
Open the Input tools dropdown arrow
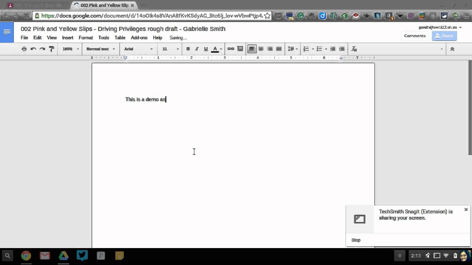[x=441, y=49]
